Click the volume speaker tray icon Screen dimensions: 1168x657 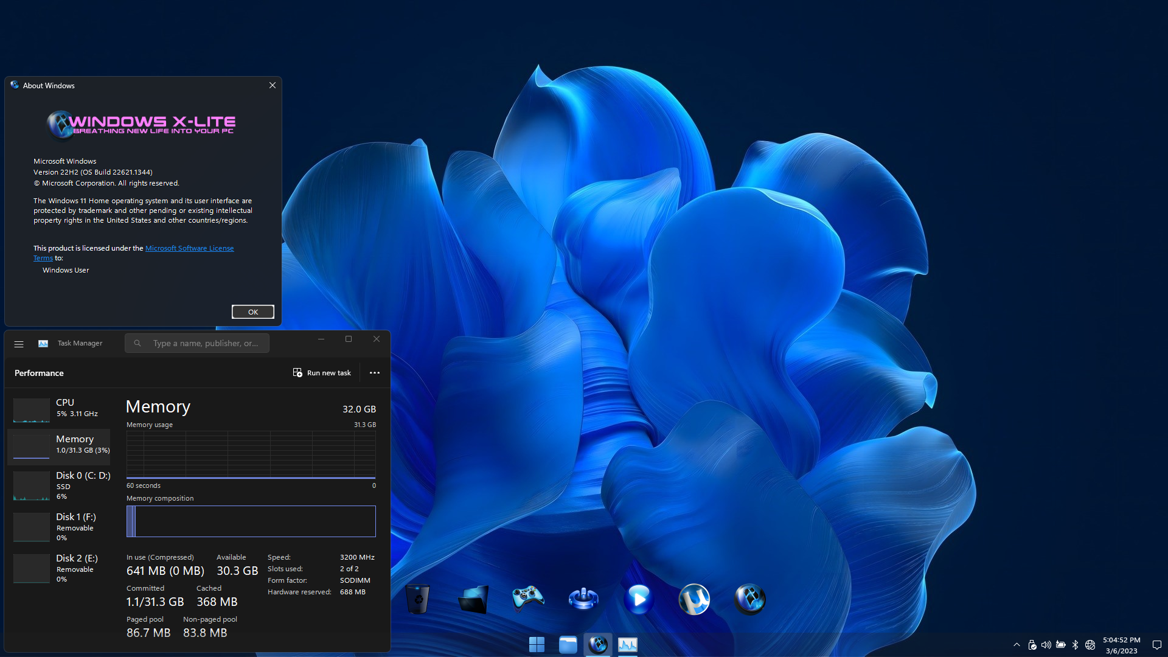point(1046,645)
